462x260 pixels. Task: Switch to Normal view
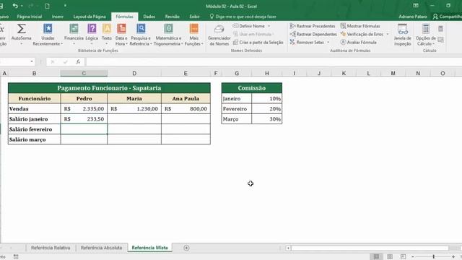click(x=376, y=257)
